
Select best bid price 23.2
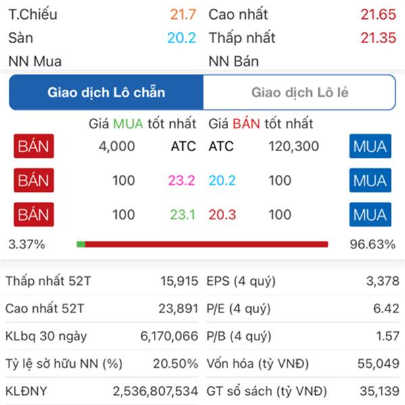pyautogui.click(x=182, y=180)
